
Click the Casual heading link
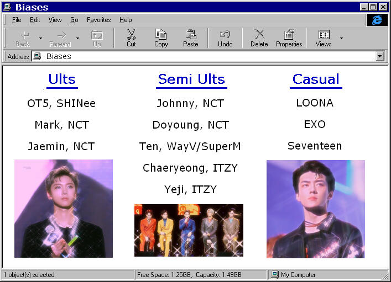click(316, 79)
